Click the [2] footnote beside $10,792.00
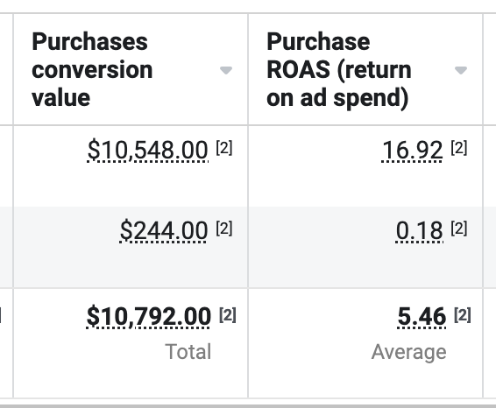Screen dimensions: 496x408 [228, 315]
